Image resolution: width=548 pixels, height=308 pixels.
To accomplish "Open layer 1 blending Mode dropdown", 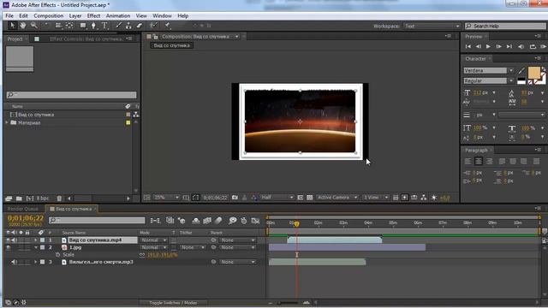I will click(x=153, y=240).
